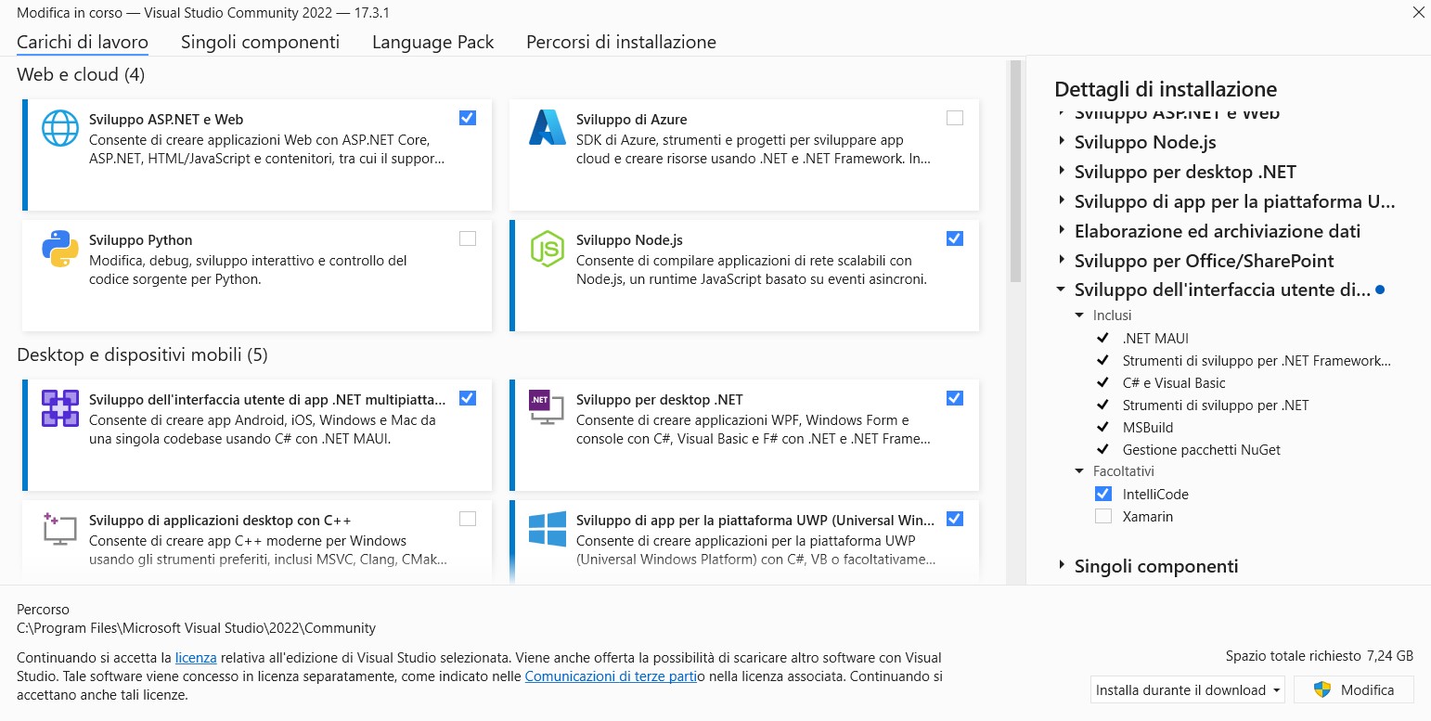Click Strumenti di sviluppo per .NET item
This screenshot has height=721, width=1431.
click(1216, 405)
